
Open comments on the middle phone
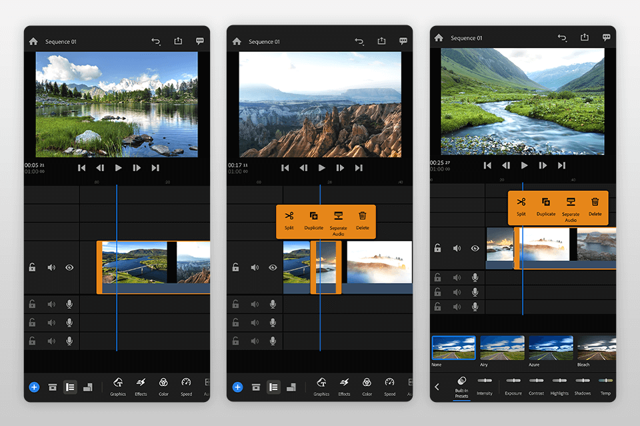403,41
